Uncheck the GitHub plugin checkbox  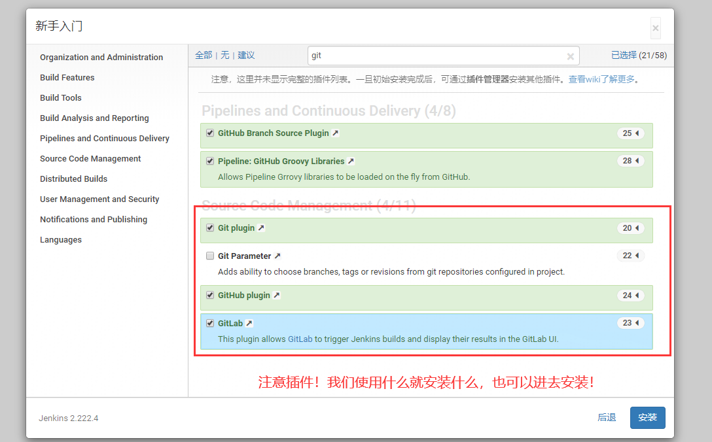click(x=210, y=295)
